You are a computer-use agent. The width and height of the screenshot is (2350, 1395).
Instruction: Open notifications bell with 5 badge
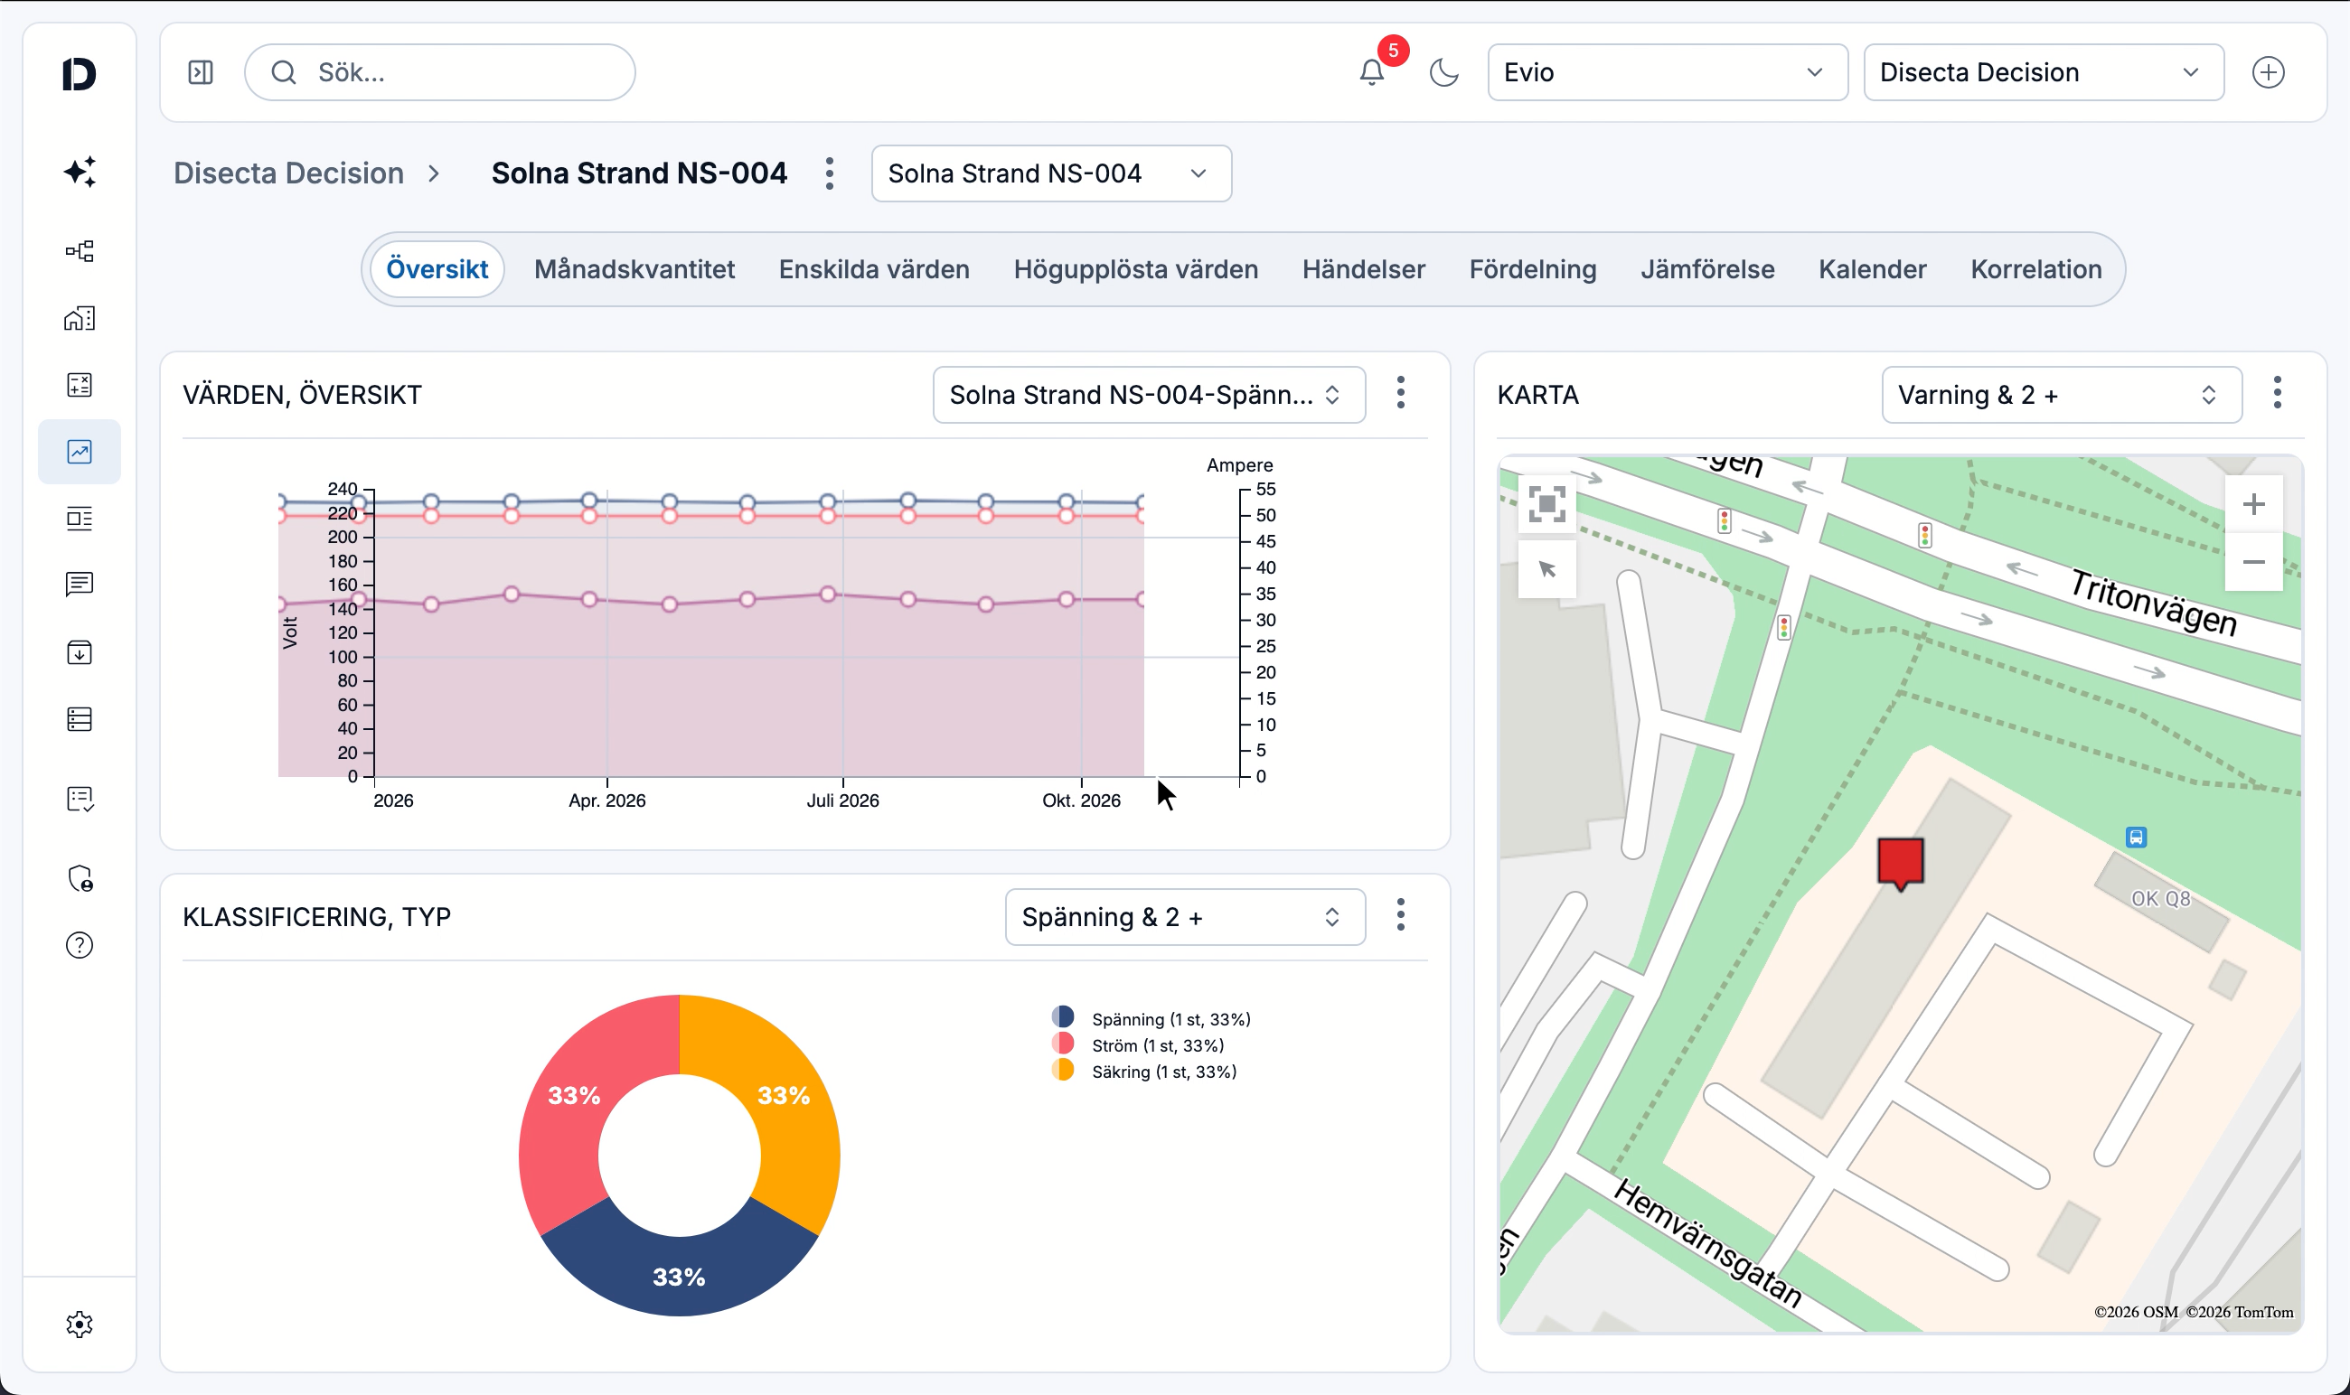coord(1372,72)
